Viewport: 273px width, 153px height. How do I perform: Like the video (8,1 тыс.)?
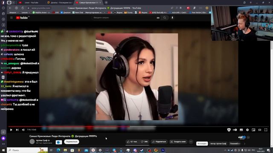[132, 142]
